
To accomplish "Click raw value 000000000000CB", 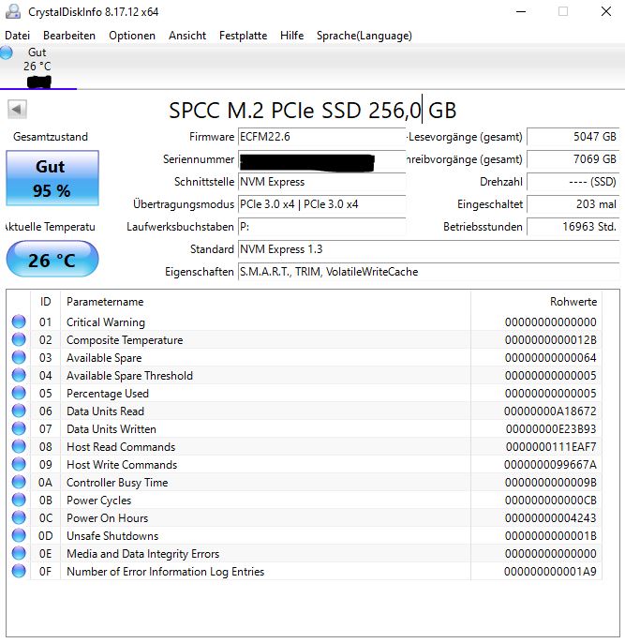I will [x=550, y=501].
